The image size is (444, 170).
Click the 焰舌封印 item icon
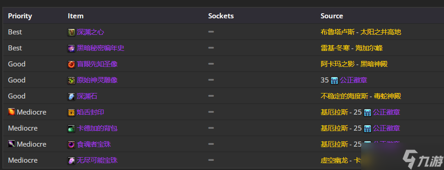point(71,112)
